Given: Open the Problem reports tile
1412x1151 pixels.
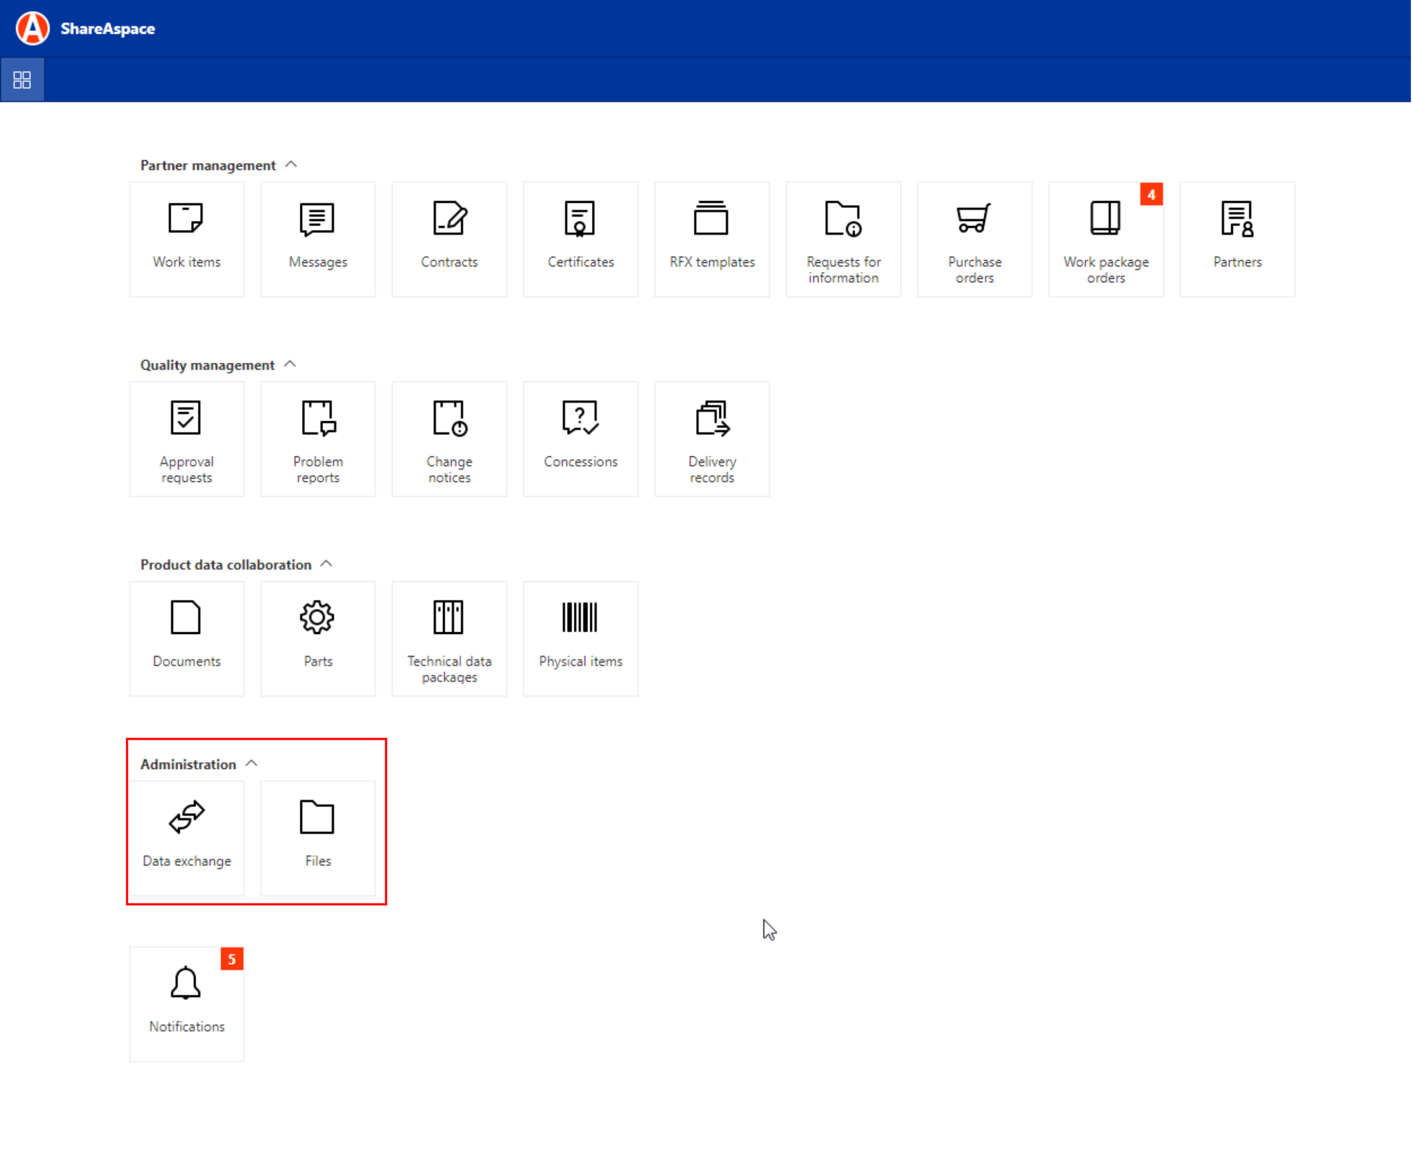Looking at the screenshot, I should [x=317, y=438].
